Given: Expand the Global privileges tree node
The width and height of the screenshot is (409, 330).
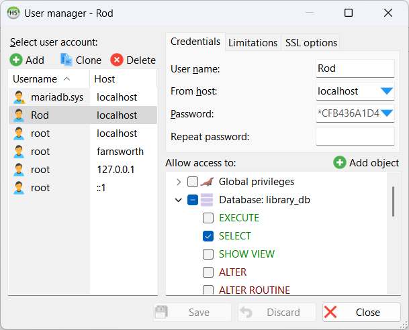Looking at the screenshot, I should (178, 182).
